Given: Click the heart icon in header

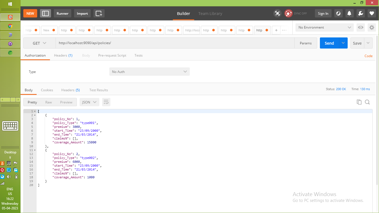Looking at the screenshot, I should coord(372,13).
